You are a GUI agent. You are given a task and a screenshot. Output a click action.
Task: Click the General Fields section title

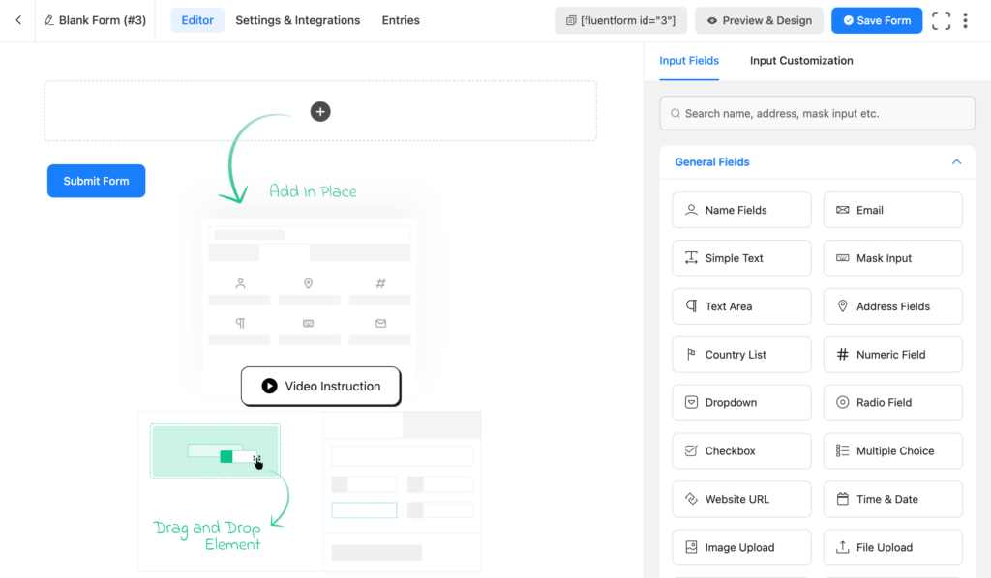pos(712,162)
